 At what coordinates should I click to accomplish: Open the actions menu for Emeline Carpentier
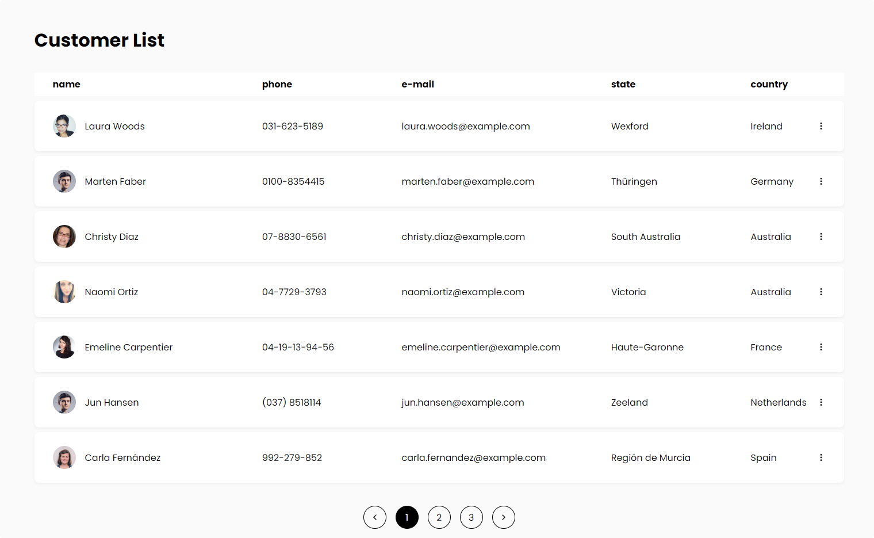[x=821, y=347]
